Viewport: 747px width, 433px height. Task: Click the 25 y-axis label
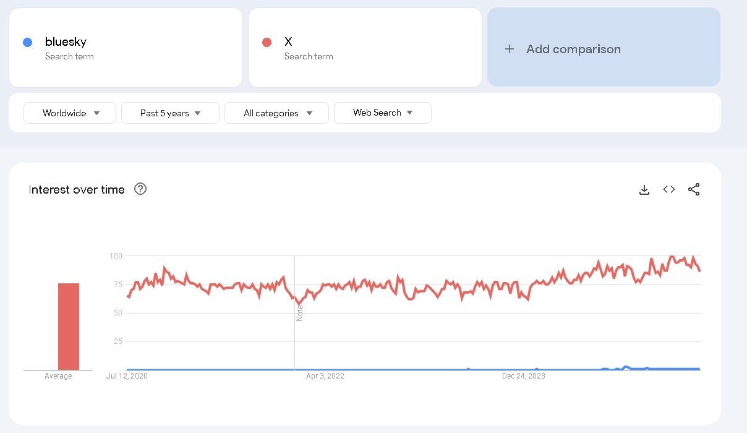pos(118,341)
